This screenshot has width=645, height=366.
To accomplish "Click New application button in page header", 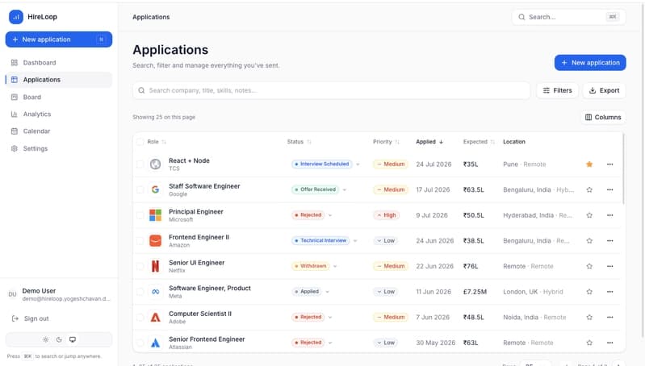I will pyautogui.click(x=590, y=62).
